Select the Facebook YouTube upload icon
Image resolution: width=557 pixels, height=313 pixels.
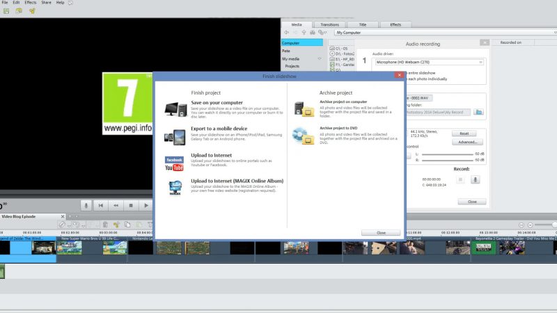tap(174, 163)
